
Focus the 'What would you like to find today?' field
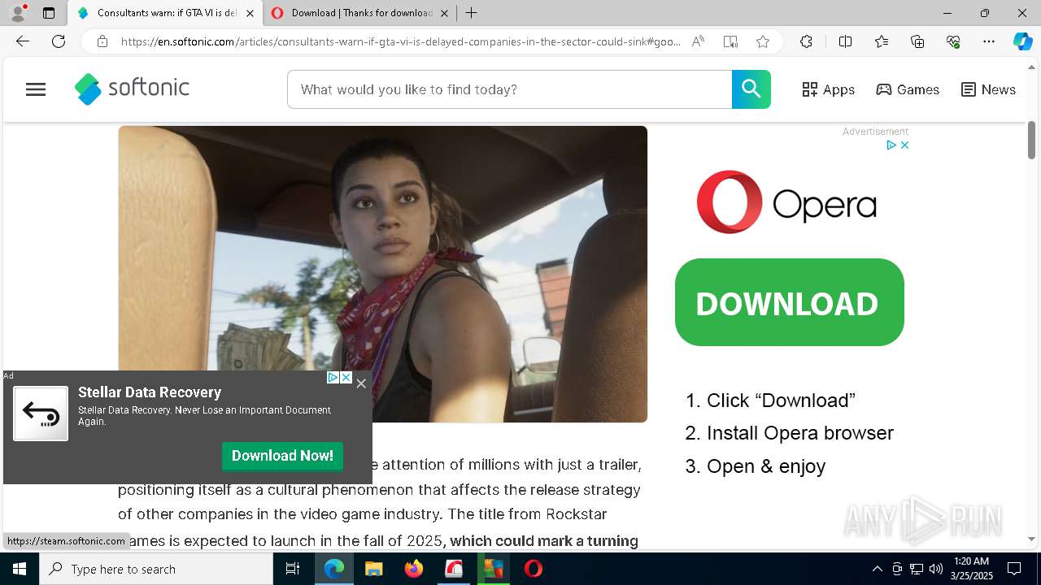510,89
